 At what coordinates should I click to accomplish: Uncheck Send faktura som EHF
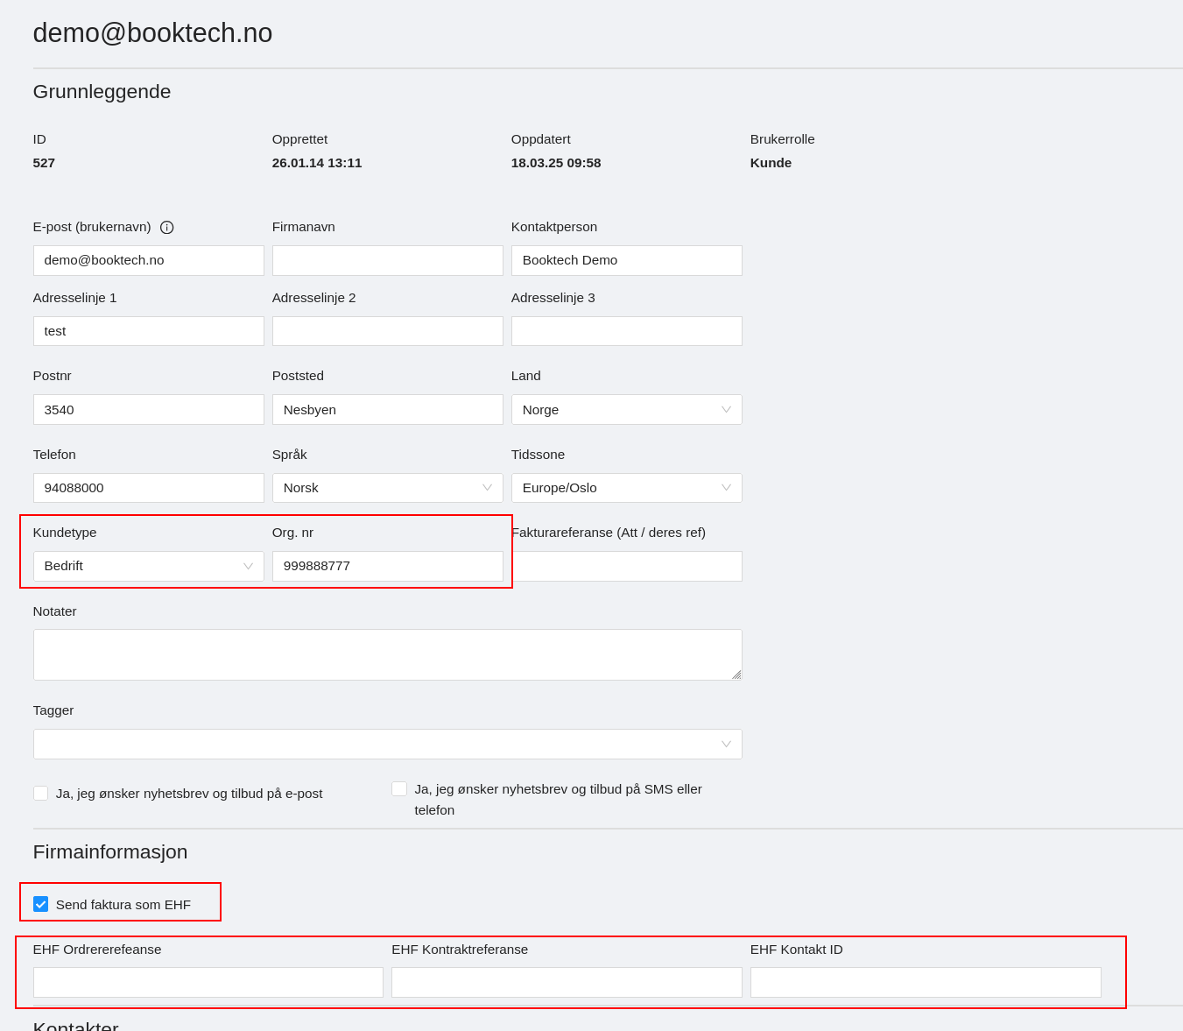40,904
